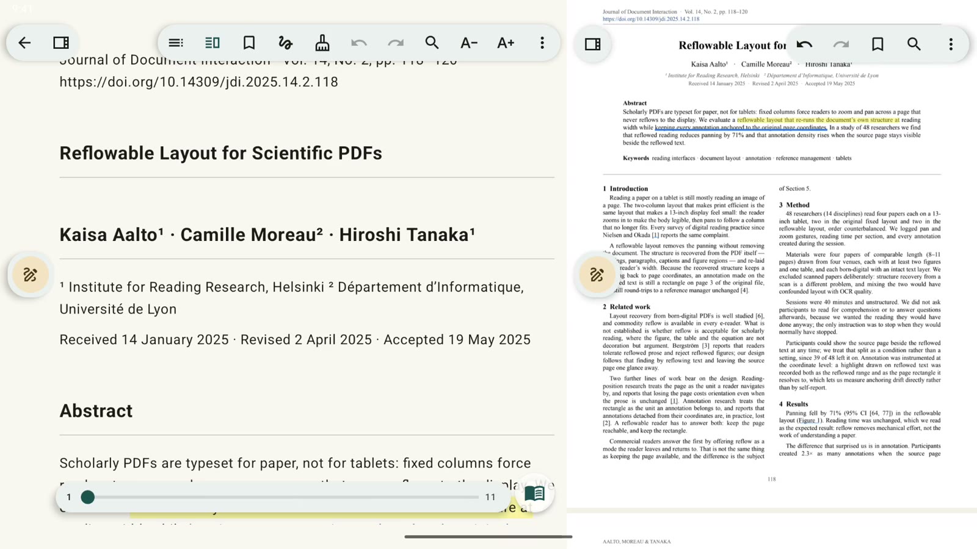Tap the Keywords line in the PDF
977x549 pixels.
point(737,159)
